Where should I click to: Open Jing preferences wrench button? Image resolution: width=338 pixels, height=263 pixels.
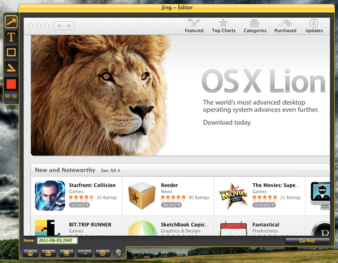pos(118,253)
